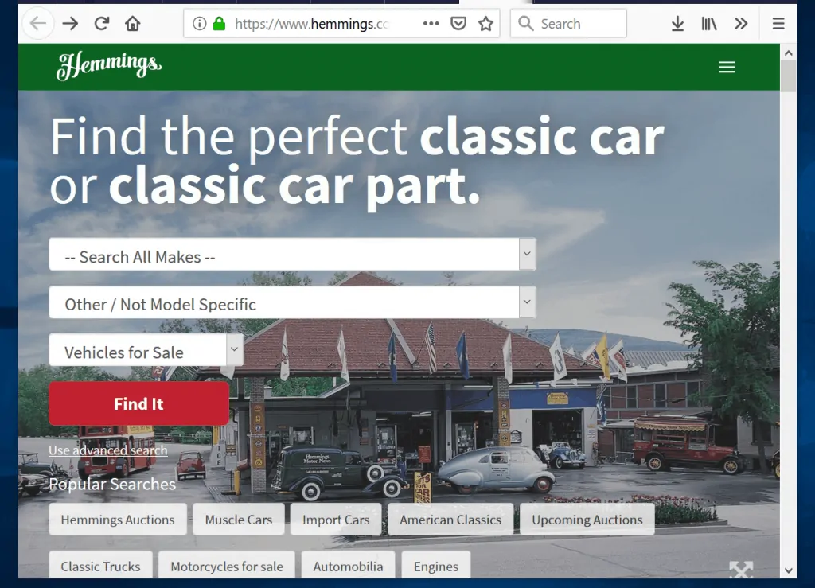Screen dimensions: 815x588
Task: Click the expand arrows icon at bottom right
Action: tap(741, 569)
